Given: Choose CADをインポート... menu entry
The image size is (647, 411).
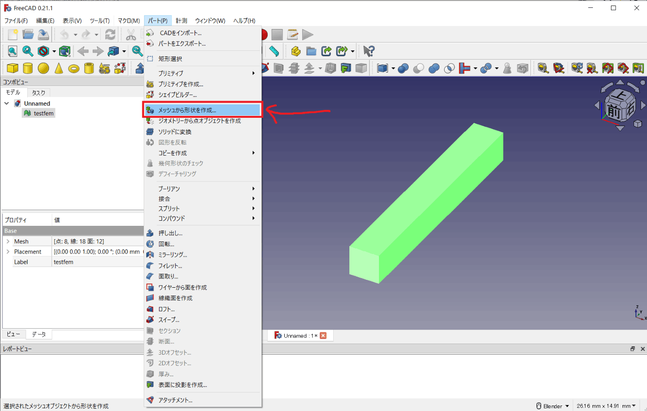Looking at the screenshot, I should [x=203, y=33].
